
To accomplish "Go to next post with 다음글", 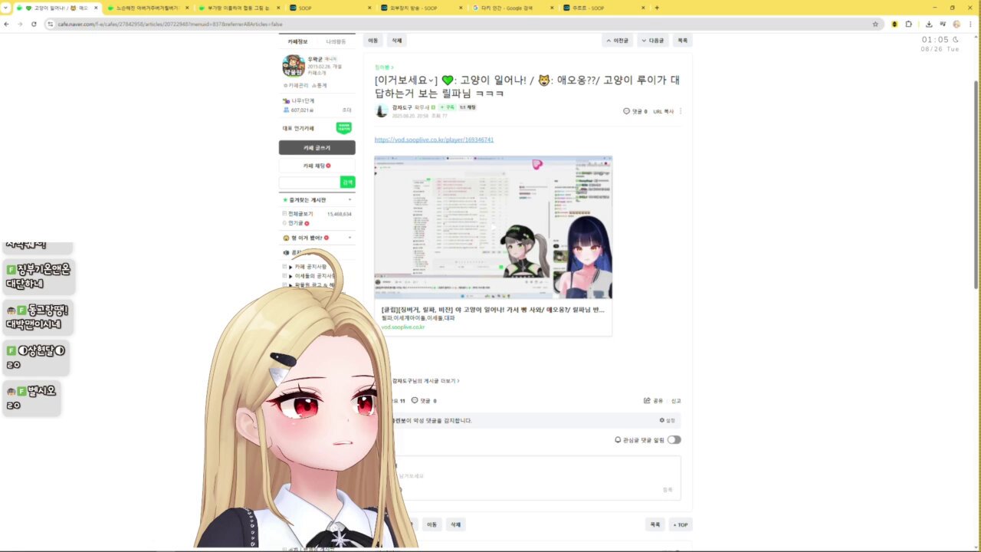I will [x=653, y=40].
